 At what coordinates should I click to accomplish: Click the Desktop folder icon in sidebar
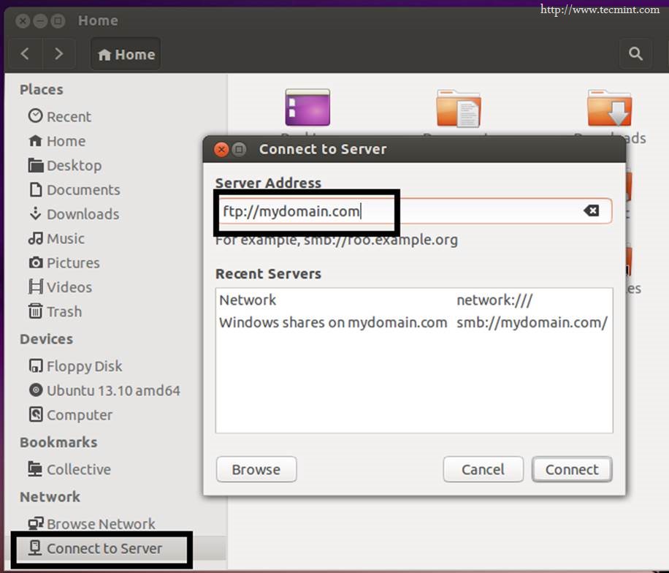35,165
